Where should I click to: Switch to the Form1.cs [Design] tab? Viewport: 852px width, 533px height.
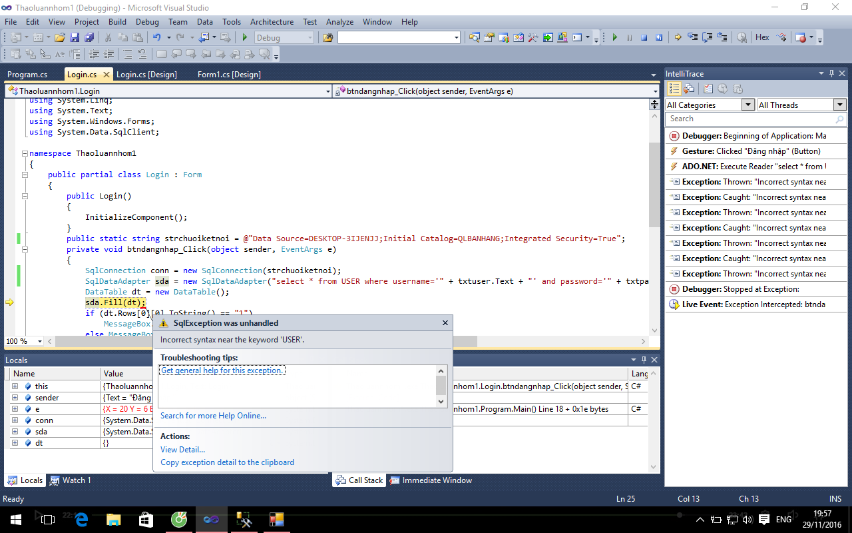coord(229,75)
